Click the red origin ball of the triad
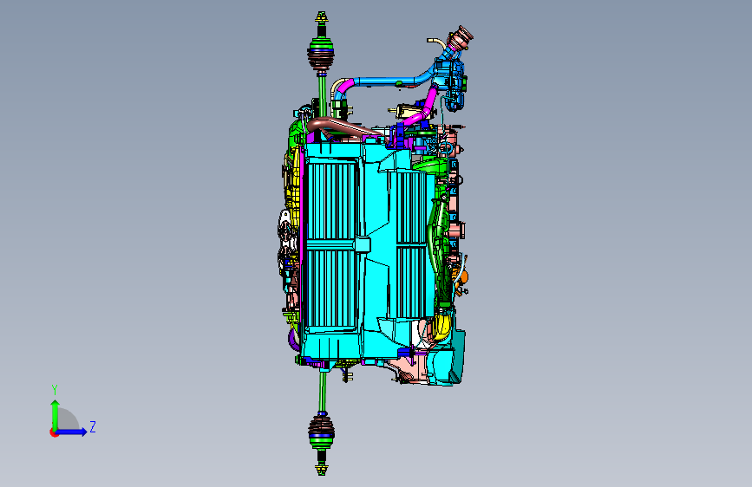 pos(54,432)
